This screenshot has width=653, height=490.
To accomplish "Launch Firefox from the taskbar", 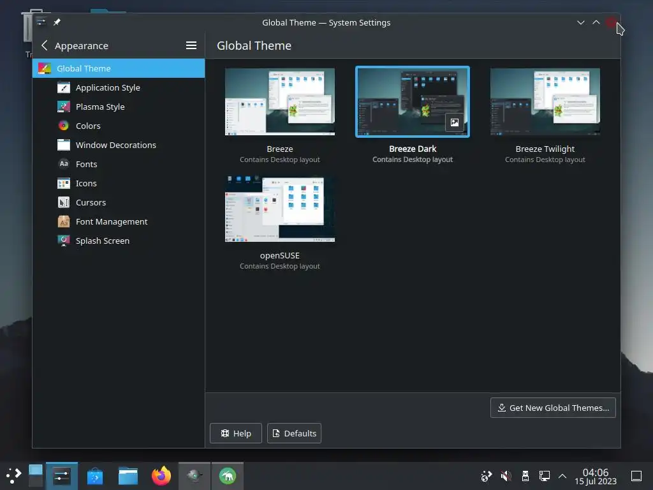I will [x=161, y=476].
